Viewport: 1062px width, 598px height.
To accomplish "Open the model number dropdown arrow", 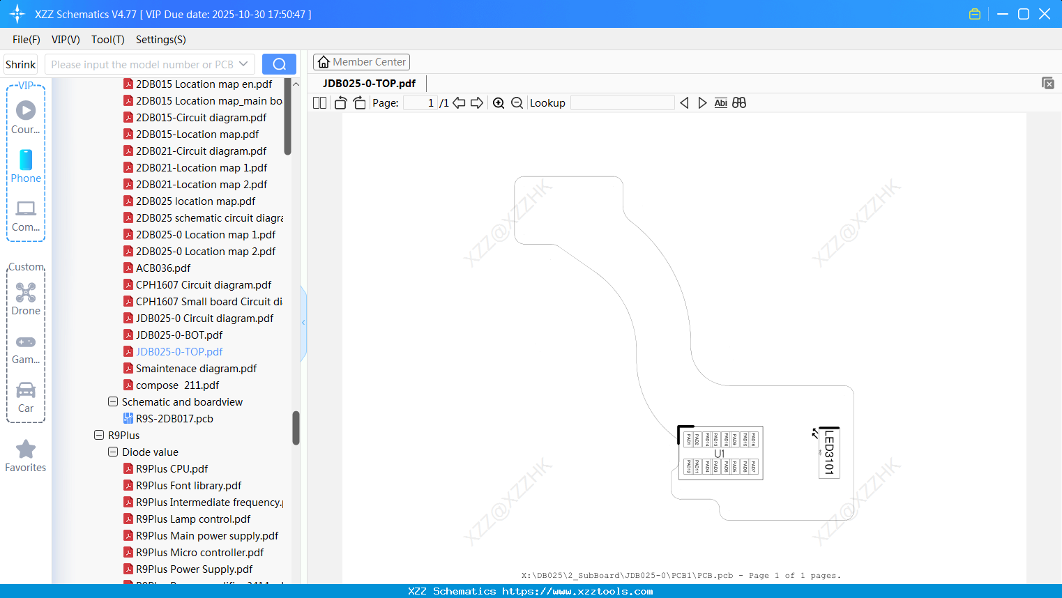I will point(243,64).
